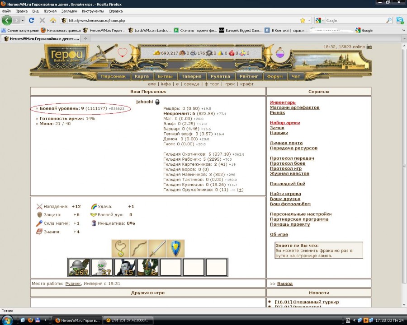Open the Персонаж game menu button
Screen dimensions: 407x325
(x=113, y=76)
